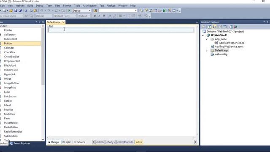This screenshot has height=152, width=270.
Task: Toggle Underline formatting button
Action: point(104,16)
